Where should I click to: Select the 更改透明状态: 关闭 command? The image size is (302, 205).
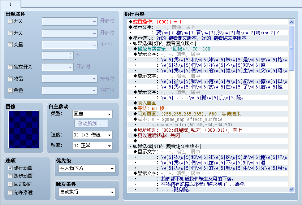tap(208, 135)
